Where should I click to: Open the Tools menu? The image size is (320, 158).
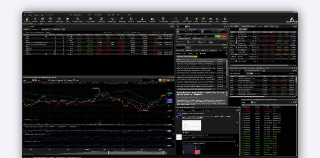click(x=30, y=15)
